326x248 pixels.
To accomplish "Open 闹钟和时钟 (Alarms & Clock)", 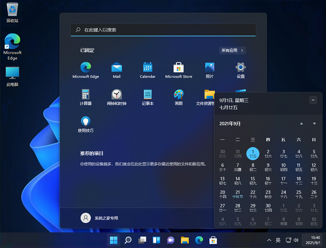I will (x=117, y=97).
